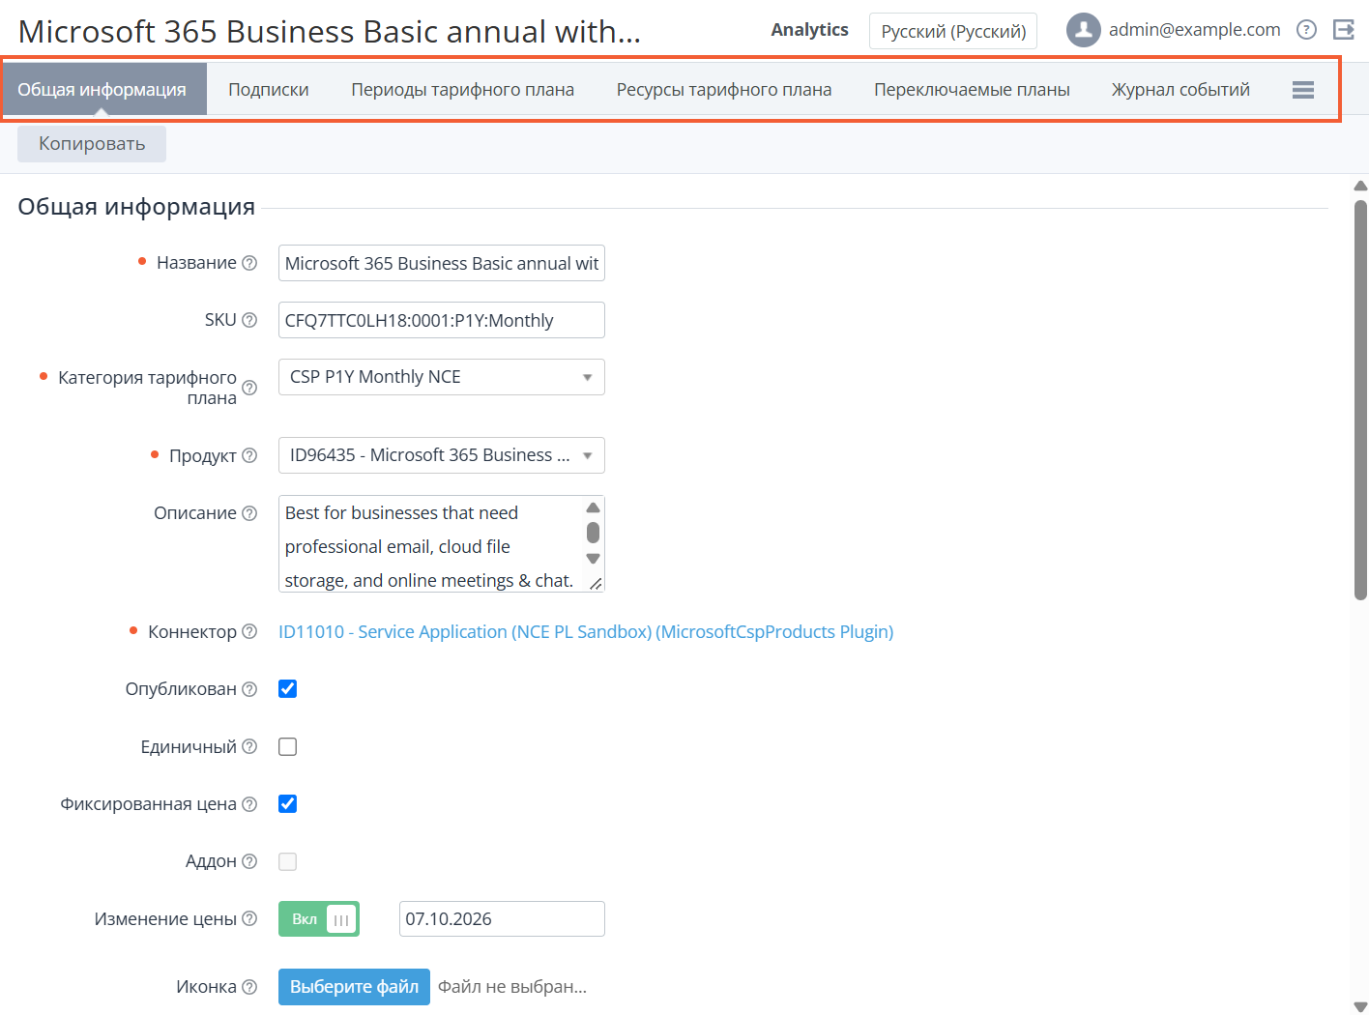Image resolution: width=1369 pixels, height=1015 pixels.
Task: Click help icon next to Фиксированная цена
Action: coord(249,804)
